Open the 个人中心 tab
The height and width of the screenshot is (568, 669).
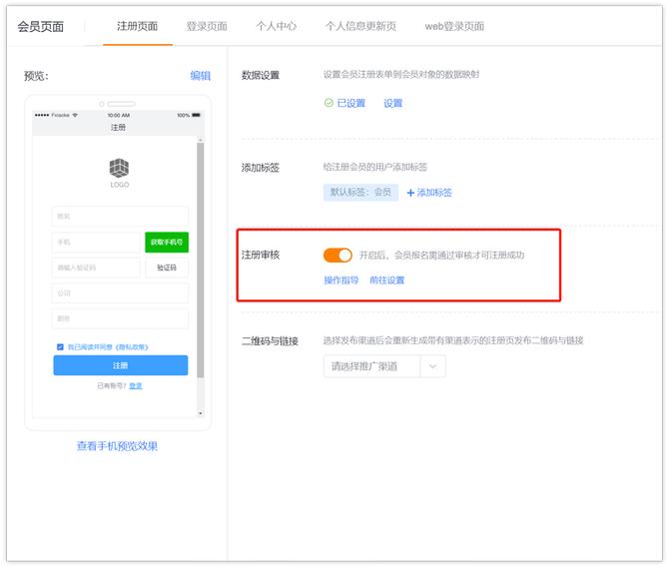(x=276, y=26)
